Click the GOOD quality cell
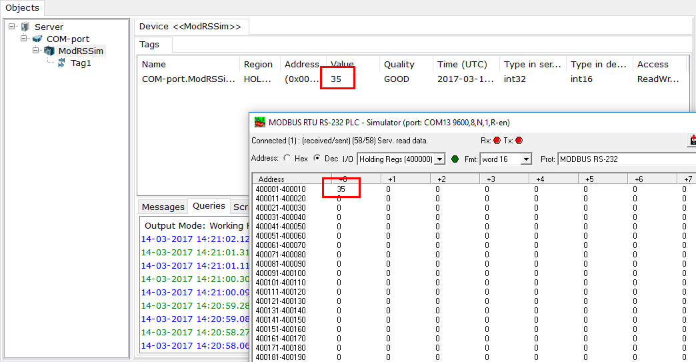Viewport: 696px width, 362px height. 397,79
